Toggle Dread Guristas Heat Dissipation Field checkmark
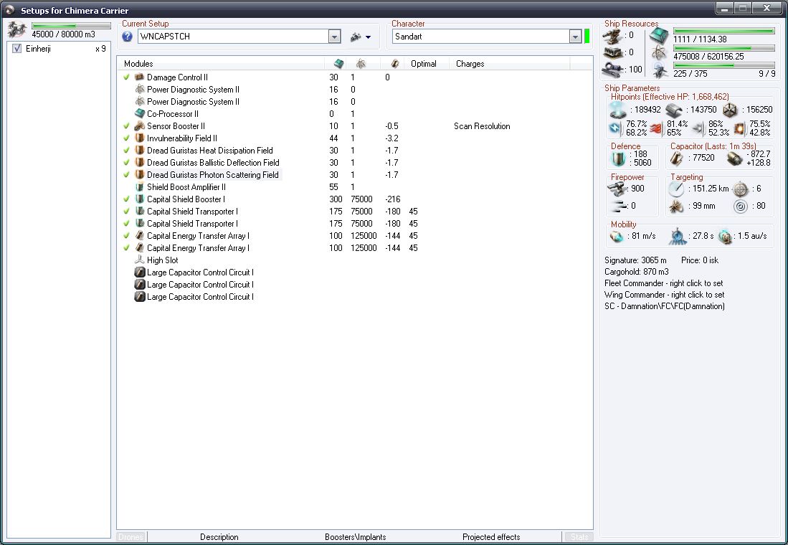This screenshot has width=788, height=545. pos(126,151)
